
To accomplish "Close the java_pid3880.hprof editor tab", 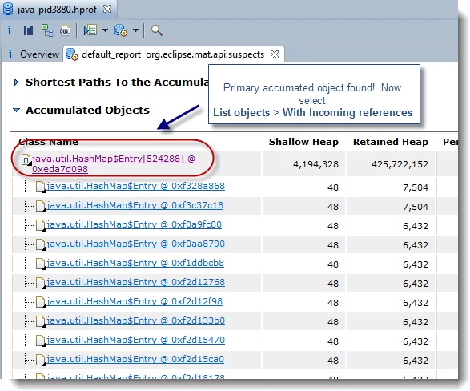I will tap(107, 9).
